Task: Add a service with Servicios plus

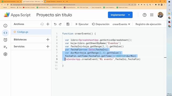Action: pyautogui.click(x=48, y=46)
